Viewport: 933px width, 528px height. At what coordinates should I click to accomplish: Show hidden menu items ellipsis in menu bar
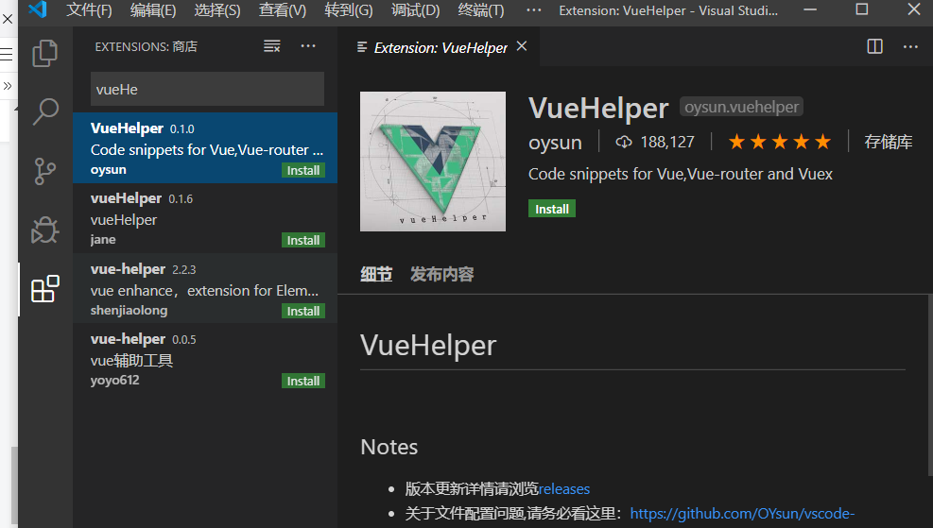(534, 10)
